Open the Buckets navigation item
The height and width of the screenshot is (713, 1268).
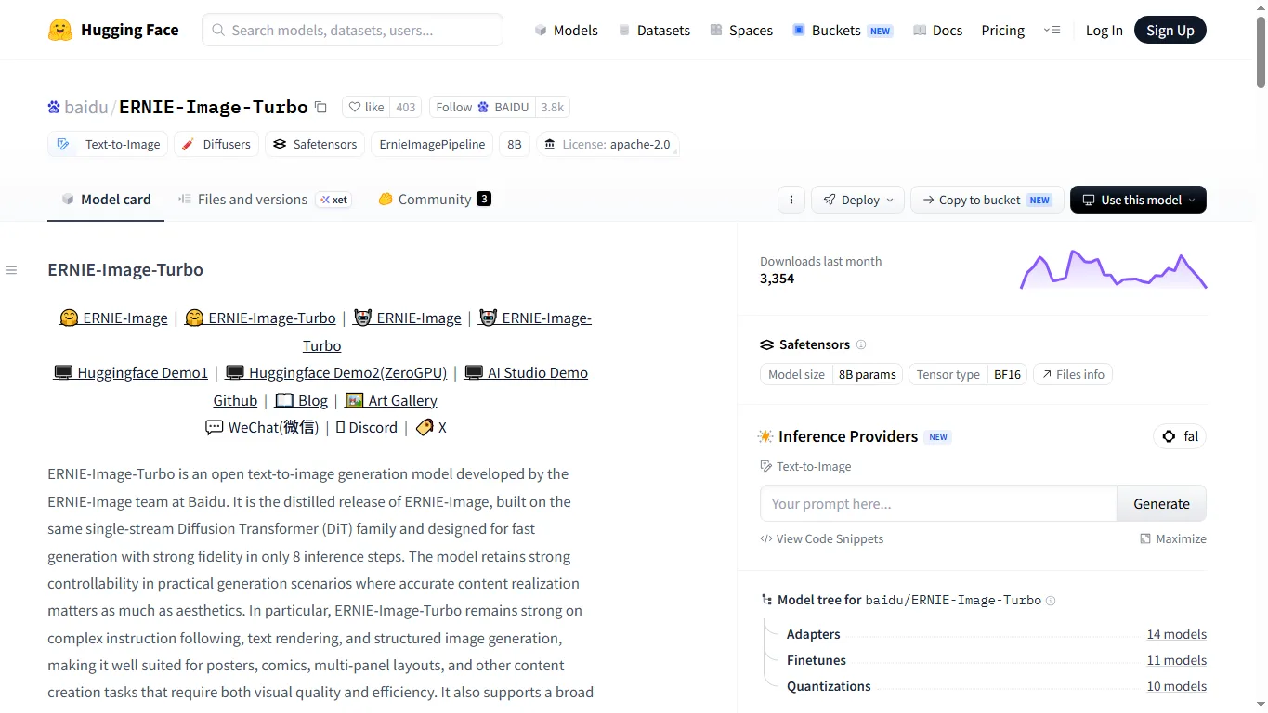[x=842, y=30]
